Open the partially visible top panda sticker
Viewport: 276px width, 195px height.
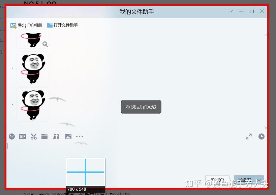tap(33, 40)
